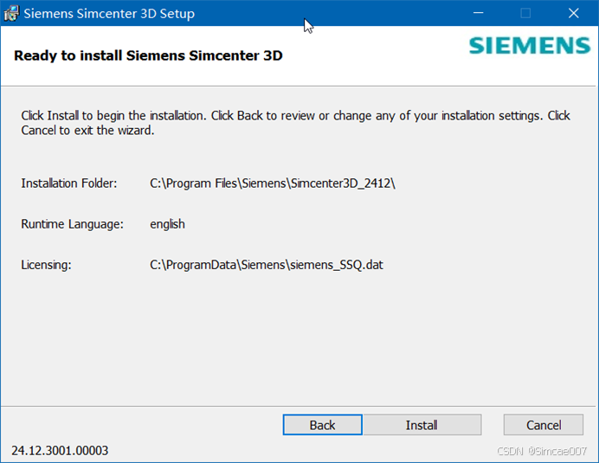Click the installer icon in the title bar
This screenshot has width=599, height=463.
point(11,14)
